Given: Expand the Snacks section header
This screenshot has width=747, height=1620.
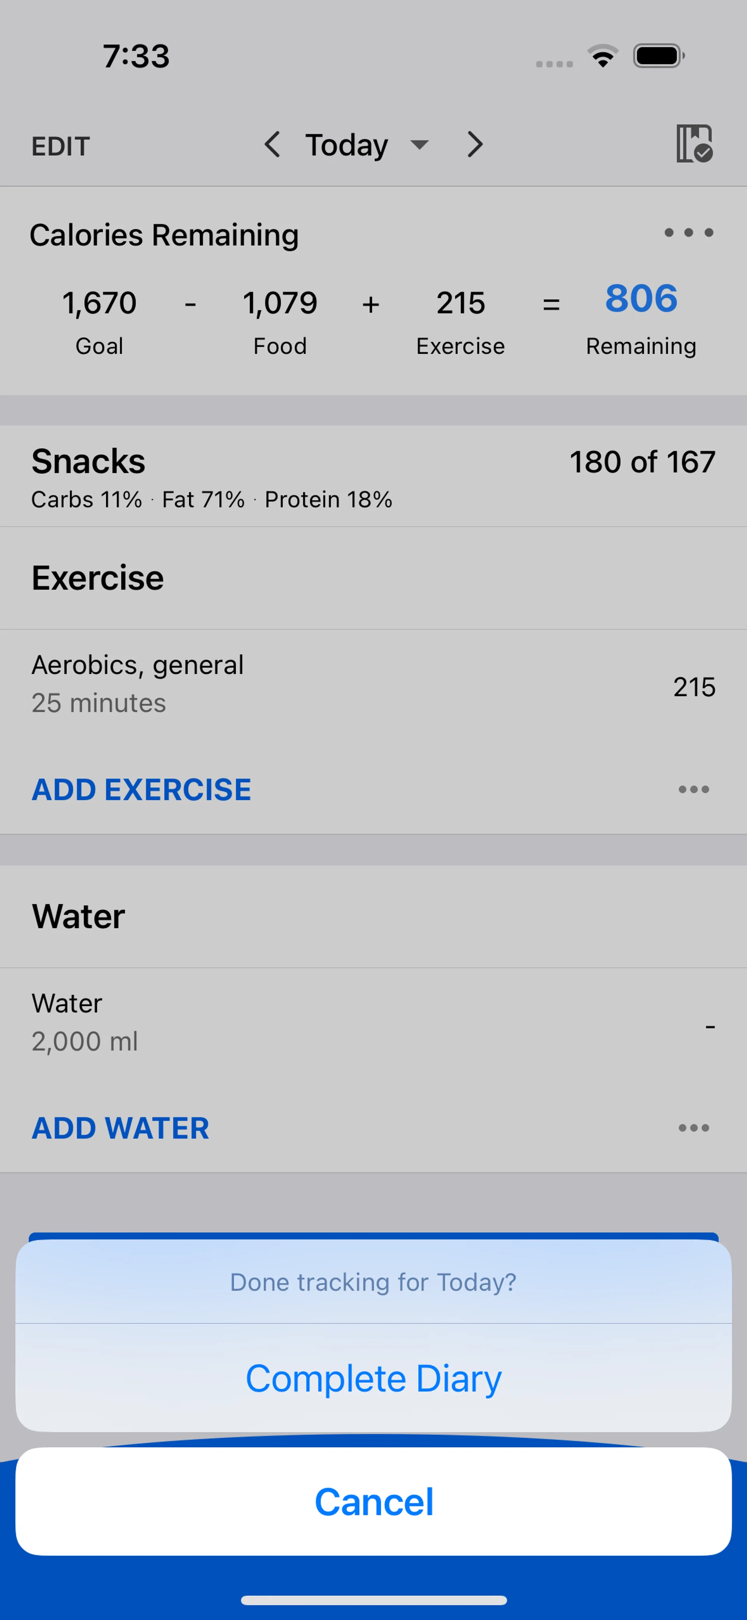Looking at the screenshot, I should tap(373, 476).
